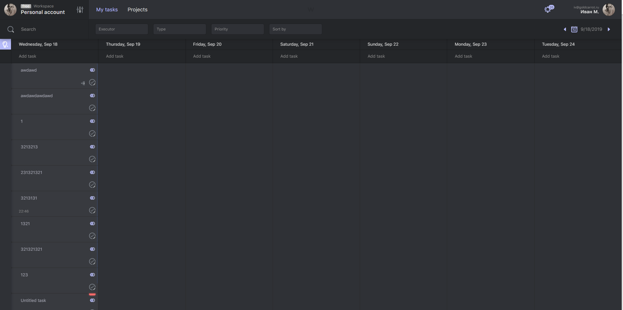Open workspace settings sliders icon
623x310 pixels.
[x=80, y=10]
